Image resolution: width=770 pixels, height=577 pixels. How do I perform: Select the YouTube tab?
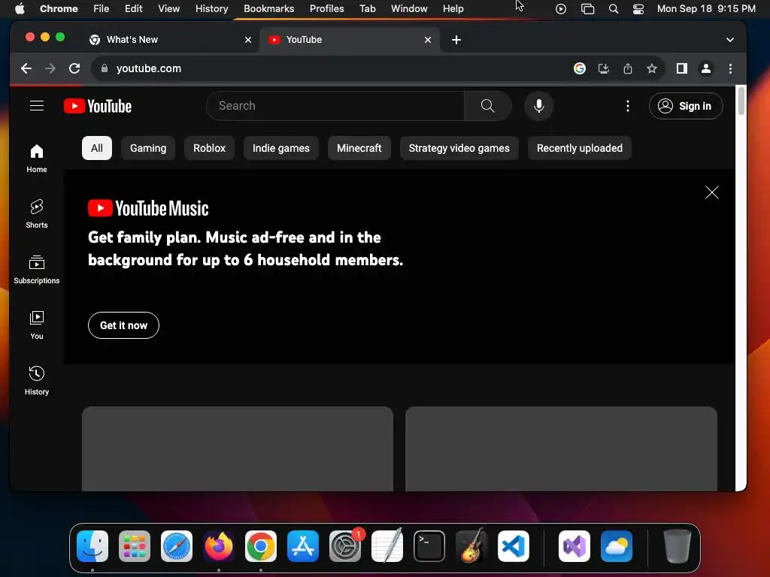tap(350, 40)
